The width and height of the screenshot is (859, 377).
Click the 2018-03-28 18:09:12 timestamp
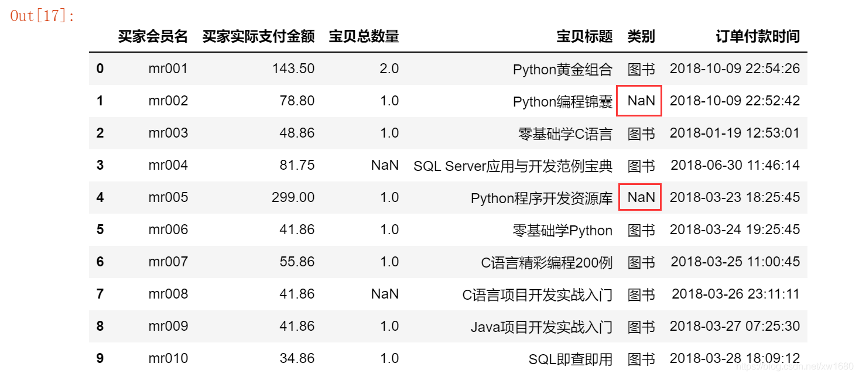(x=735, y=358)
